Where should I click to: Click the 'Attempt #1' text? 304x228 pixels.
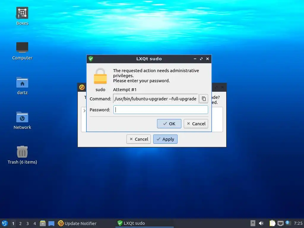(125, 90)
